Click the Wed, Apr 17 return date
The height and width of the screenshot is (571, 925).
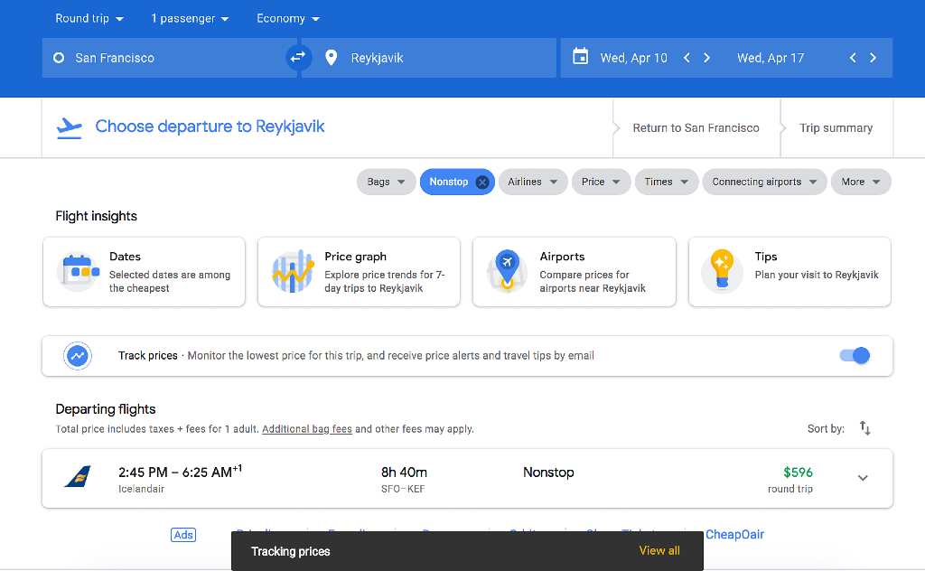[x=771, y=58]
